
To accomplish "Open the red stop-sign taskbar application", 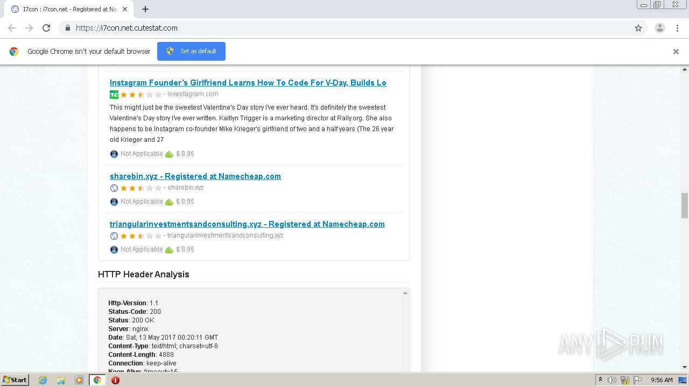I will (115, 380).
